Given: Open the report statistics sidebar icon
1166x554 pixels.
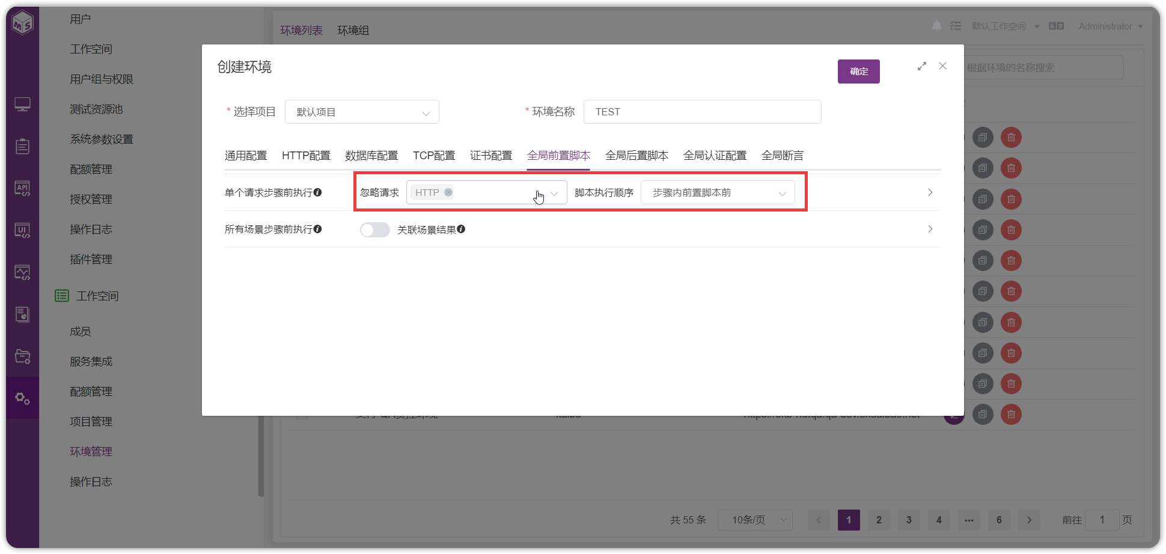Looking at the screenshot, I should (23, 314).
